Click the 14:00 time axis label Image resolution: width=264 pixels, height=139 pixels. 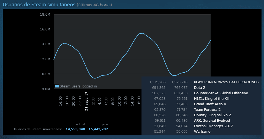(x=132, y=101)
